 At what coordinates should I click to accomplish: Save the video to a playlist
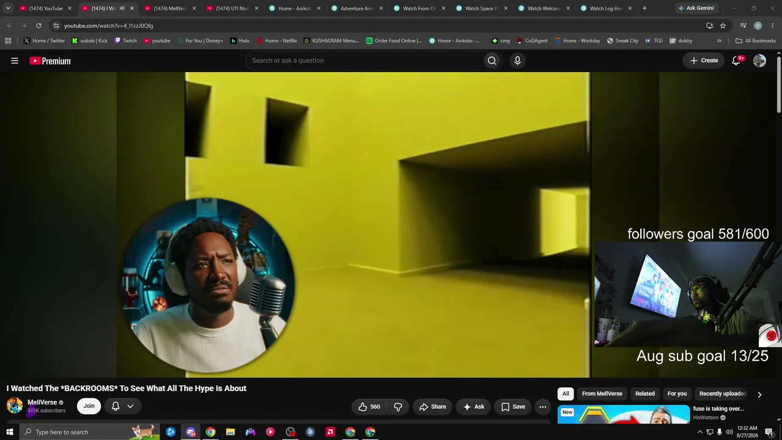point(513,406)
